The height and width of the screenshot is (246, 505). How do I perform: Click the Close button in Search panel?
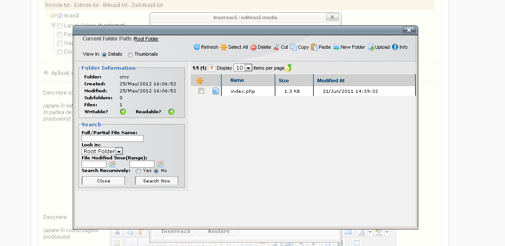pyautogui.click(x=103, y=181)
